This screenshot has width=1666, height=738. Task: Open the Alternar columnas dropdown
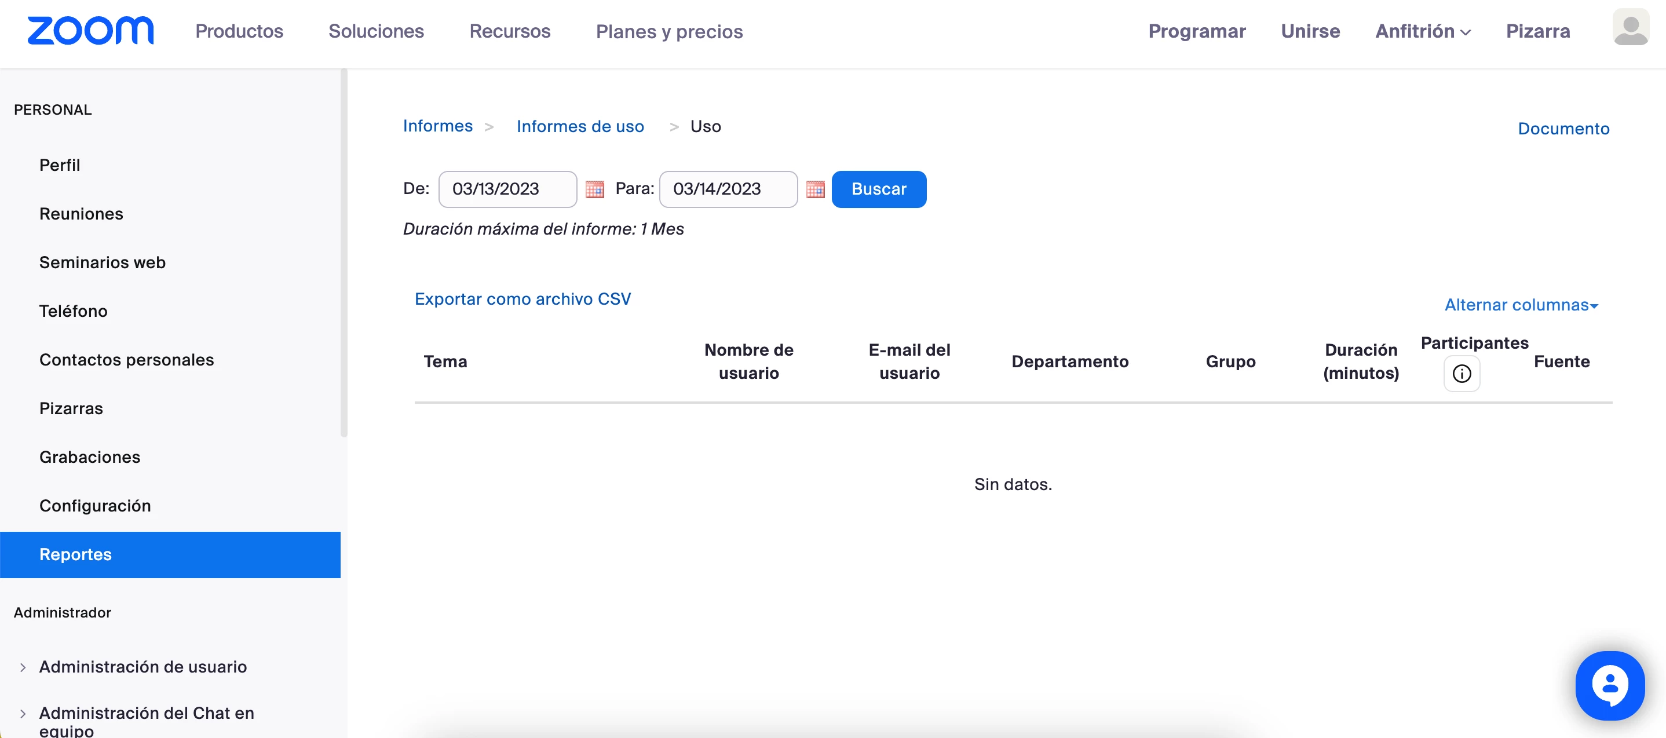click(1521, 305)
